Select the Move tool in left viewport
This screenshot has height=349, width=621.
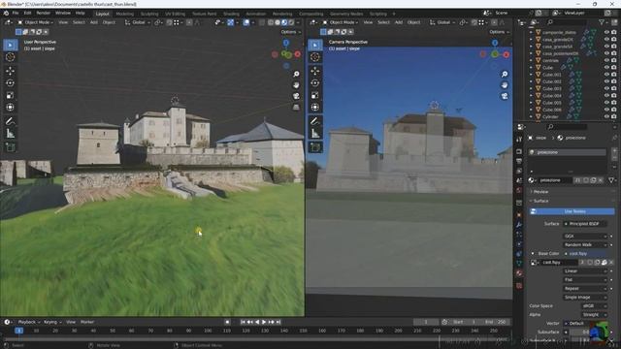(11, 71)
